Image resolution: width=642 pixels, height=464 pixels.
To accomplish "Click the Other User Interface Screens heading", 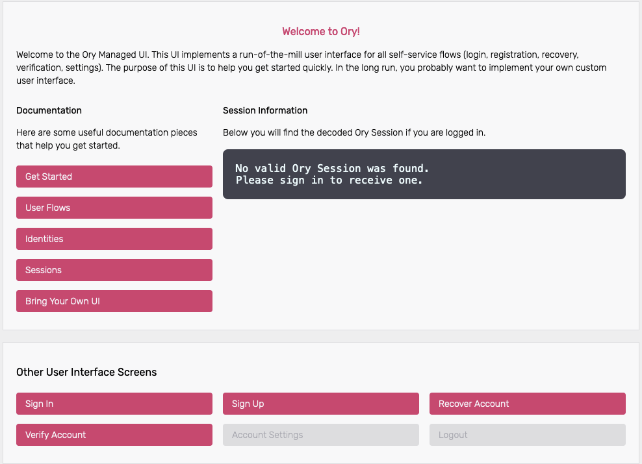I will pyautogui.click(x=86, y=372).
